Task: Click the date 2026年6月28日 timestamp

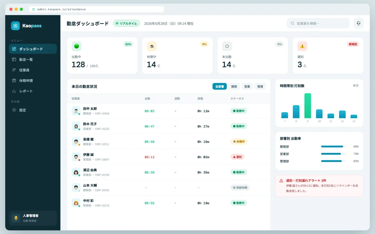Action: [169, 23]
